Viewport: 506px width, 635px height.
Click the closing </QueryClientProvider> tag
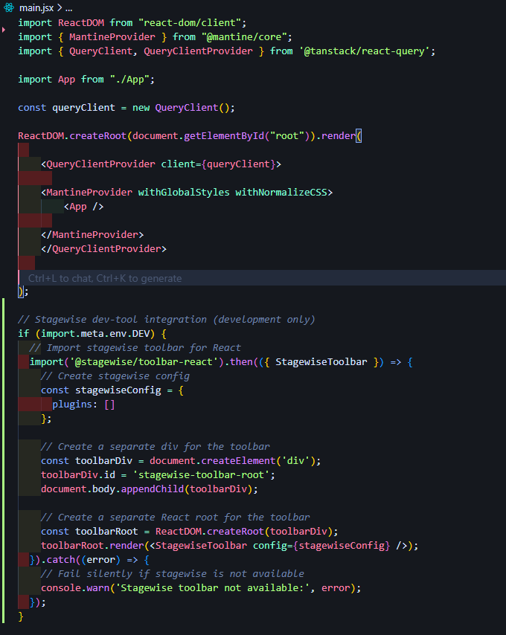pyautogui.click(x=103, y=248)
